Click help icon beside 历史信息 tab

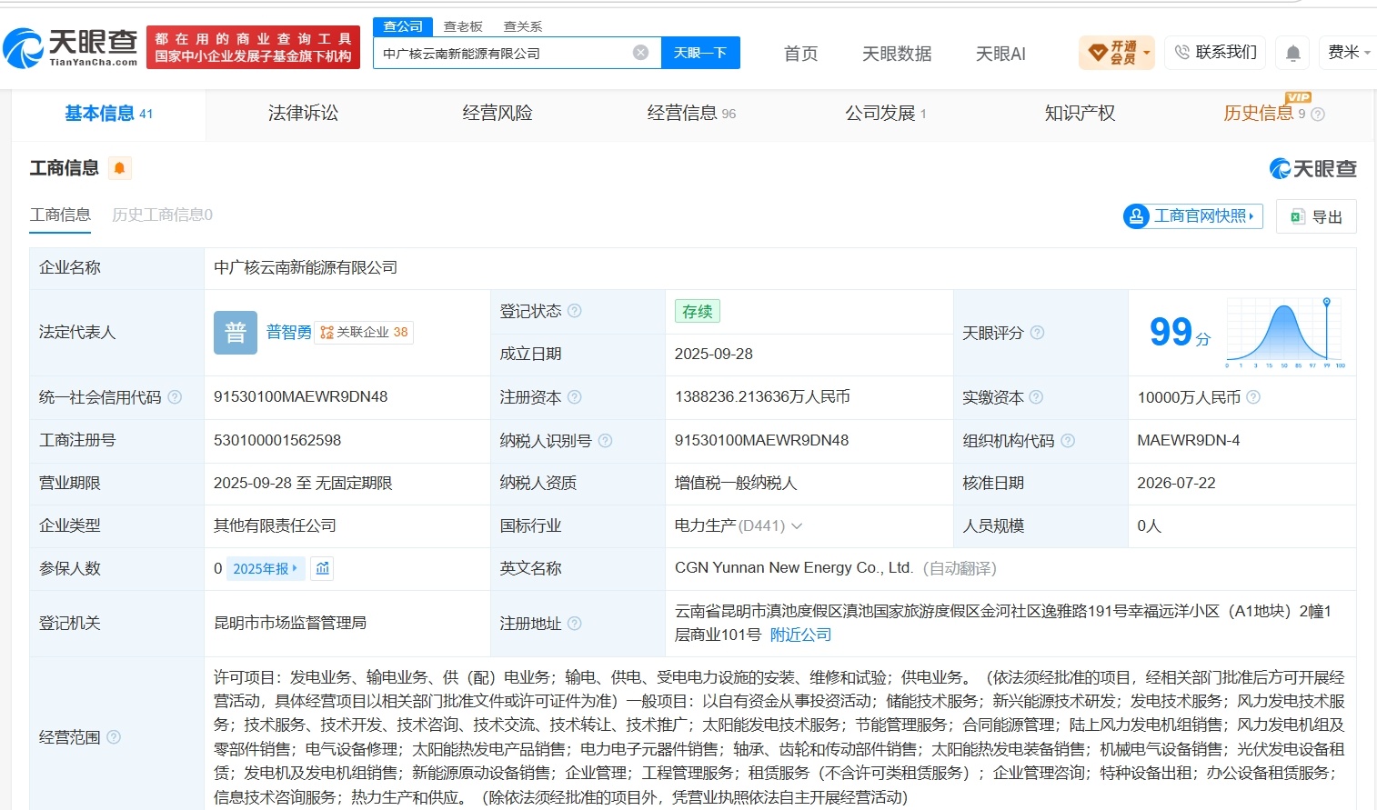(1318, 115)
